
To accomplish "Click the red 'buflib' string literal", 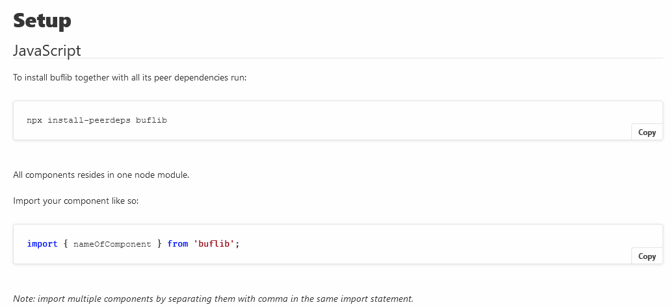I will coord(214,244).
